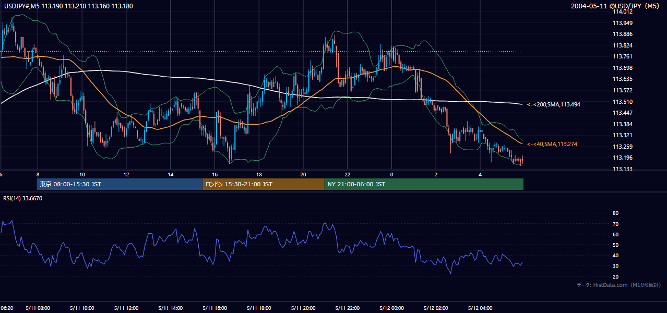Viewport: 667px width, 313px height.
Task: Click the 5/12 00:00 time axis label
Action: click(392, 308)
